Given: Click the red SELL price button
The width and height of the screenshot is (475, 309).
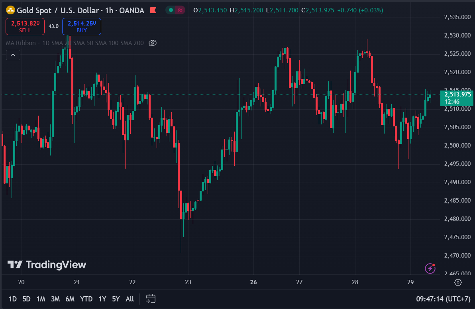Looking at the screenshot, I should click(x=25, y=26).
